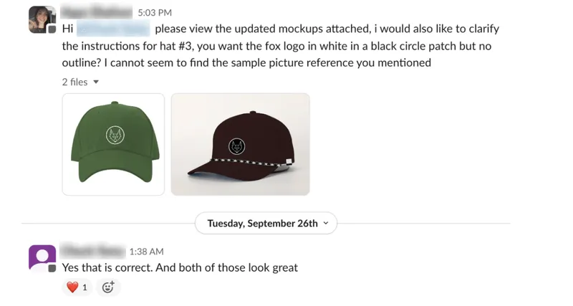Click the fox logo on the green cap
The height and width of the screenshot is (306, 573).
tap(115, 135)
